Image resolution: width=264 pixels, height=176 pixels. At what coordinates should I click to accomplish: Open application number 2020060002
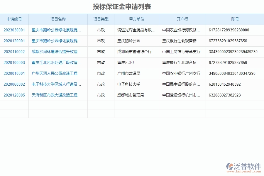pyautogui.click(x=14, y=84)
